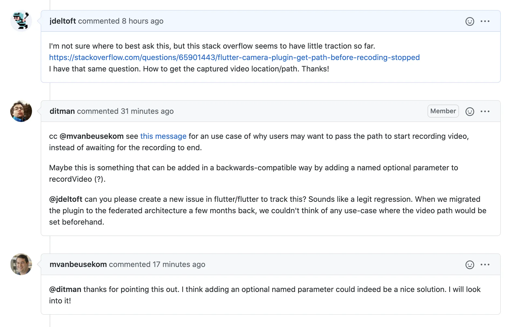Screen dimensions: 510x327
Task: Open ditman username in comment header
Action: tap(62, 111)
